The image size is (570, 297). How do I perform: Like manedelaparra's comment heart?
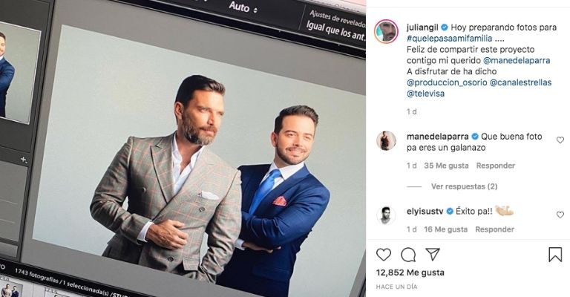click(560, 140)
